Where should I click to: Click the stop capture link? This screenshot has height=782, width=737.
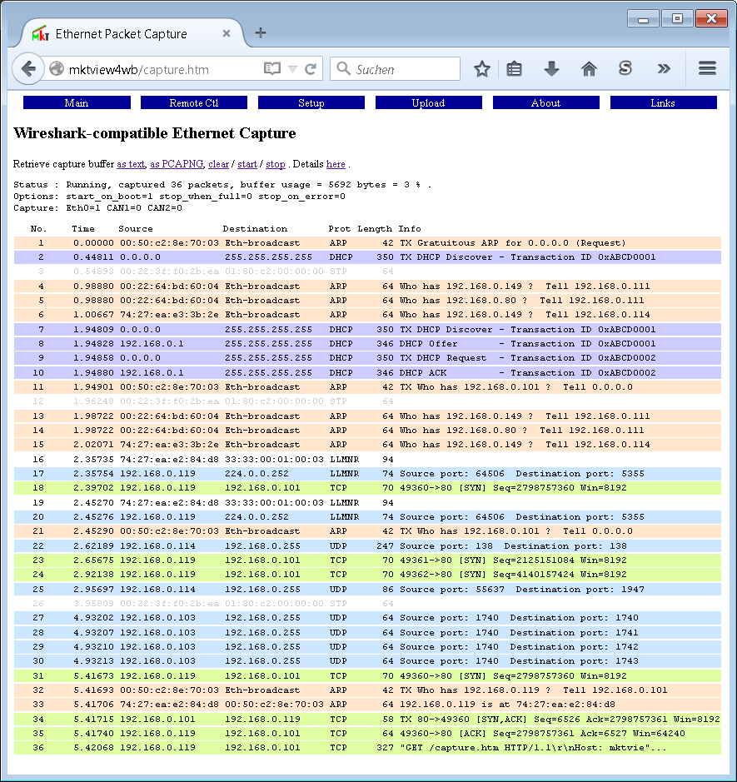[x=276, y=164]
